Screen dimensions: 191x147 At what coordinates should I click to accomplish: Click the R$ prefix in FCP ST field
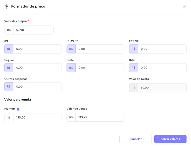pyautogui.click(x=133, y=49)
